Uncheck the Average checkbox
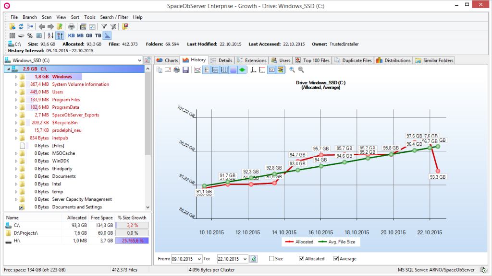Image resolution: width=492 pixels, height=276 pixels. (x=336, y=259)
